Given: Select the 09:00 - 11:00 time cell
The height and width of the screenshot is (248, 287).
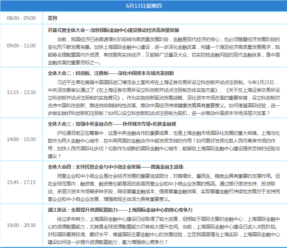Looking at the screenshot, I should tap(21, 46).
